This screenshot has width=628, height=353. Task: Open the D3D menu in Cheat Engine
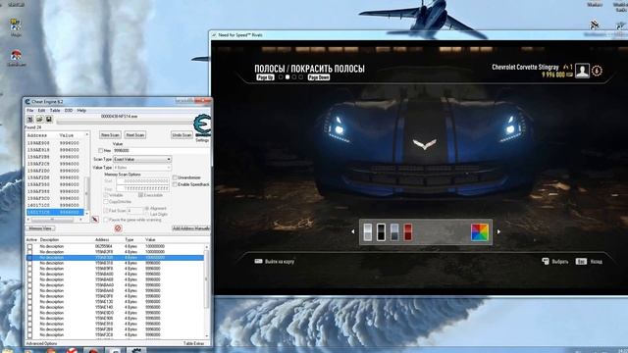pyautogui.click(x=69, y=110)
